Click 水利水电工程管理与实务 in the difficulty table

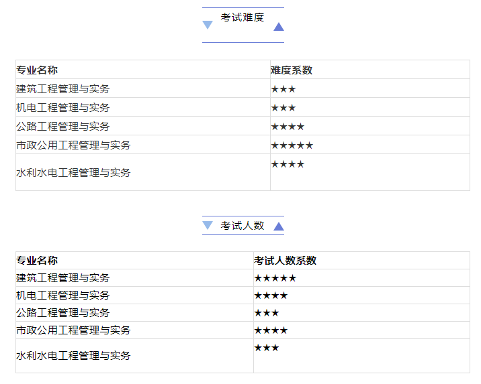[73, 173]
